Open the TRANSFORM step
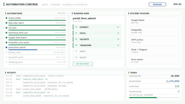This screenshot has height=104, width=185. 97,45
